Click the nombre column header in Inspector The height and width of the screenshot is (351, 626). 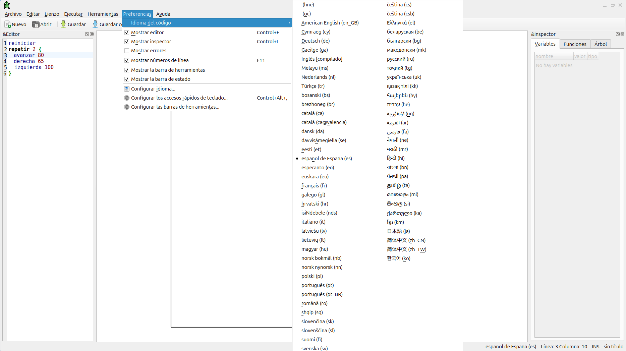point(553,56)
